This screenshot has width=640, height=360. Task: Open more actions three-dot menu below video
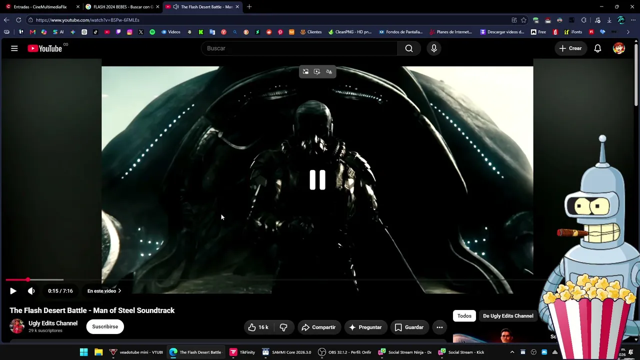point(439,327)
